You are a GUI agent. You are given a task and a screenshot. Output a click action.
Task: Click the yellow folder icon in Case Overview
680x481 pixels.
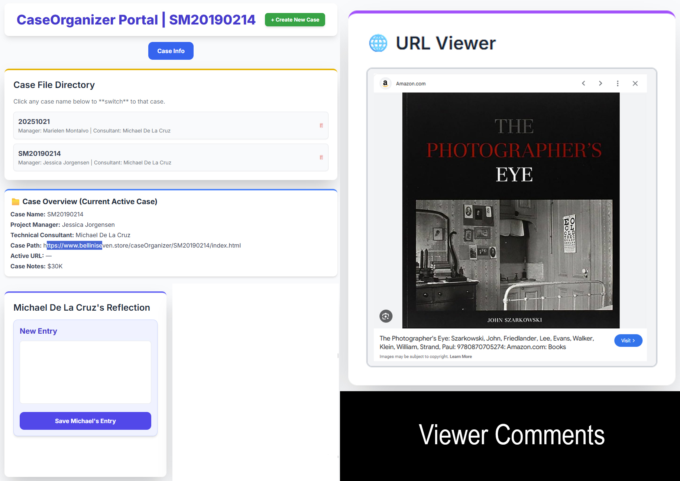coord(15,202)
